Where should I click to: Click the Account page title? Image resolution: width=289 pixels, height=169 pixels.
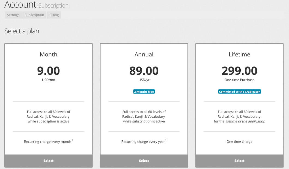[20, 5]
